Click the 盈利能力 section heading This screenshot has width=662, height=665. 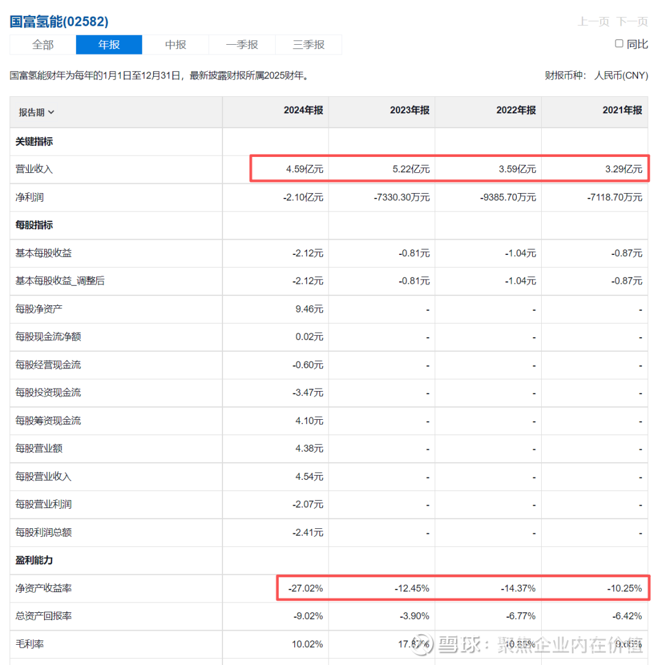(x=34, y=560)
